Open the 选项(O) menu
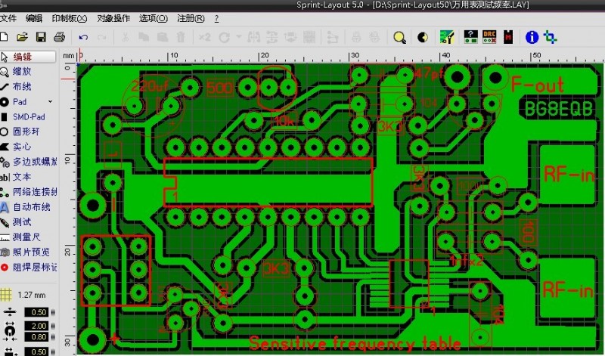 (x=153, y=18)
